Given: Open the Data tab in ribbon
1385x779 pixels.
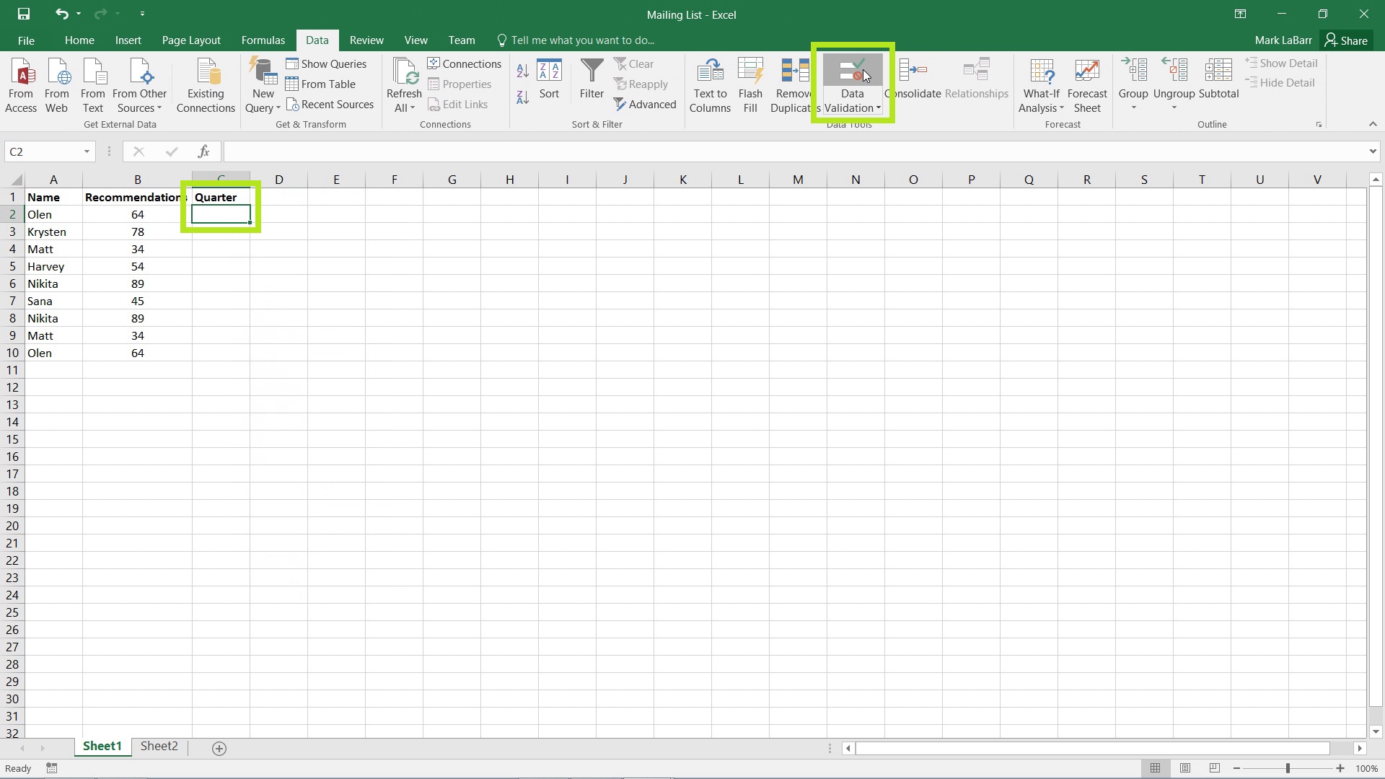Looking at the screenshot, I should (x=317, y=40).
